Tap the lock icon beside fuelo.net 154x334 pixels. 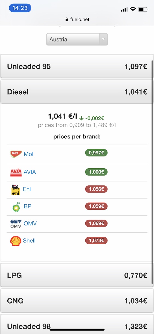[66, 20]
